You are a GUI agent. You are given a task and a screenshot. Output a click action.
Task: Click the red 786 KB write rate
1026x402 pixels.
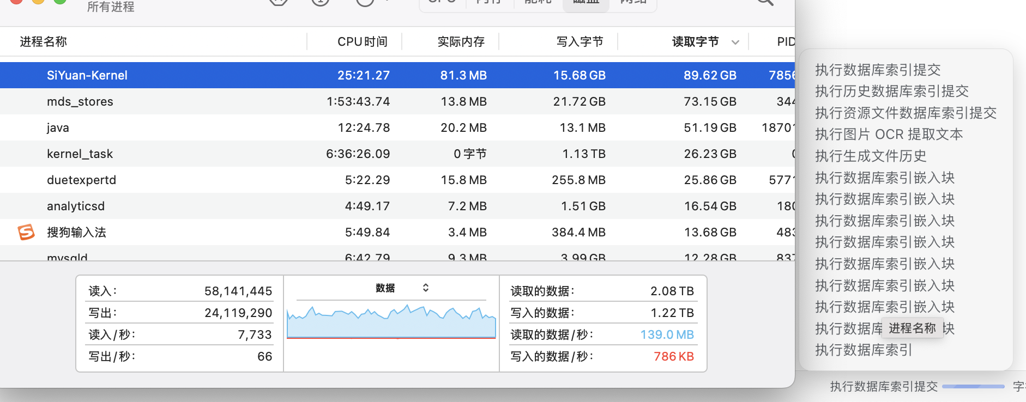click(674, 356)
